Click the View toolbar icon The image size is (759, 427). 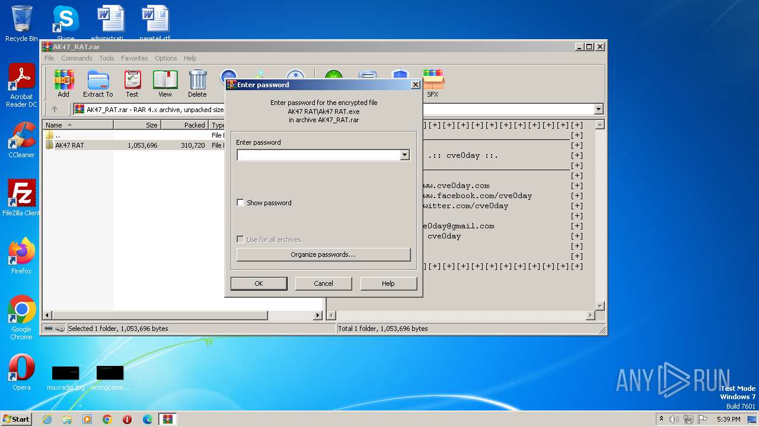click(165, 83)
